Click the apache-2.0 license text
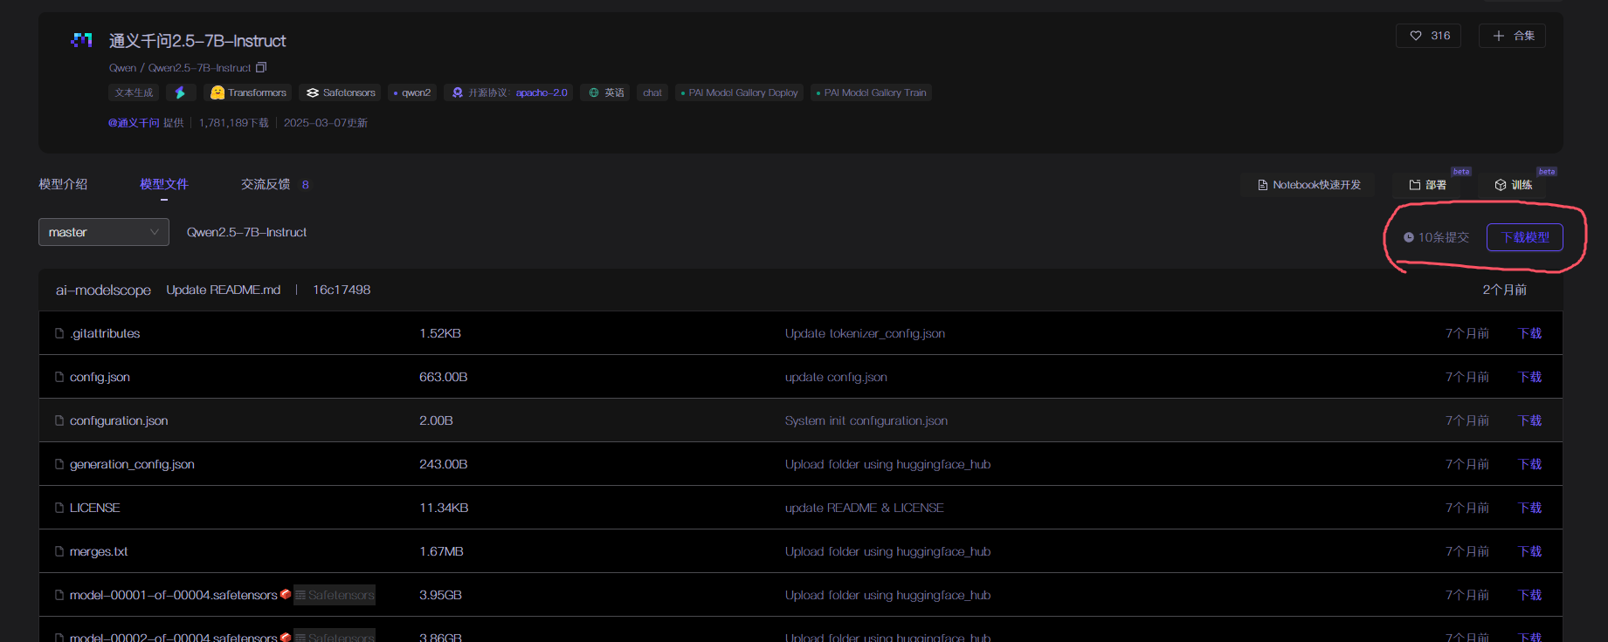This screenshot has height=642, width=1608. 542,92
